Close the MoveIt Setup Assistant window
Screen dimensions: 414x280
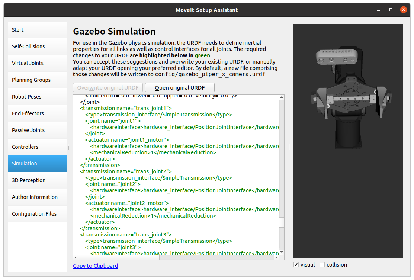[x=404, y=10]
